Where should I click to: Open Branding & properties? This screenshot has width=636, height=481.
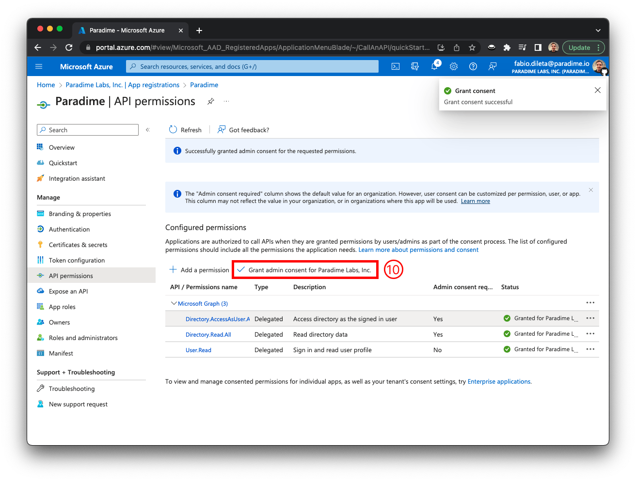[79, 214]
